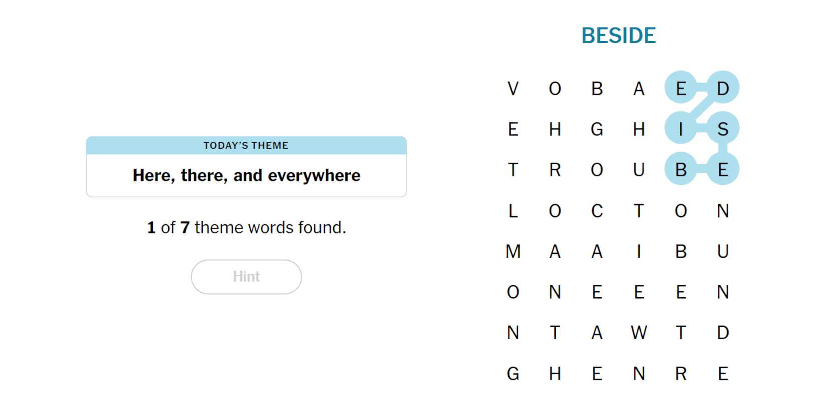Select the highlighted letter I
This screenshot has height=413, width=826.
[x=680, y=129]
